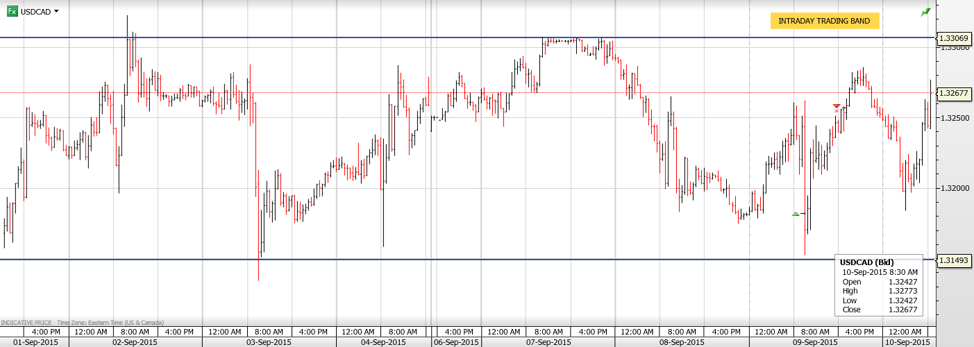Viewport: 974px width, 347px height.
Task: Click the 1.32677 current price tag
Action: 952,93
